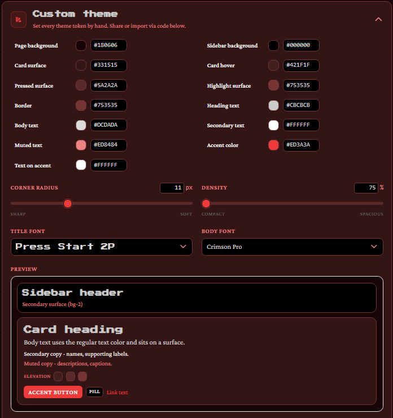Click the Muted text hex #ED8484
393x418 pixels.
coord(108,145)
